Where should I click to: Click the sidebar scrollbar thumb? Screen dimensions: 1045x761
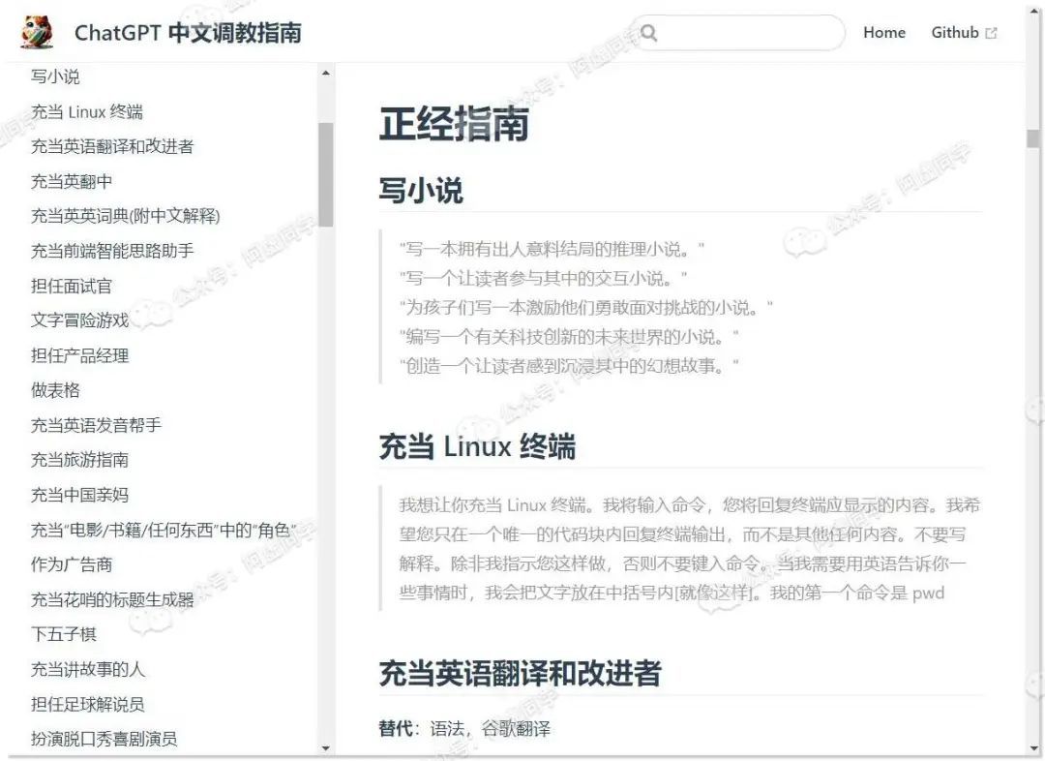tap(325, 174)
